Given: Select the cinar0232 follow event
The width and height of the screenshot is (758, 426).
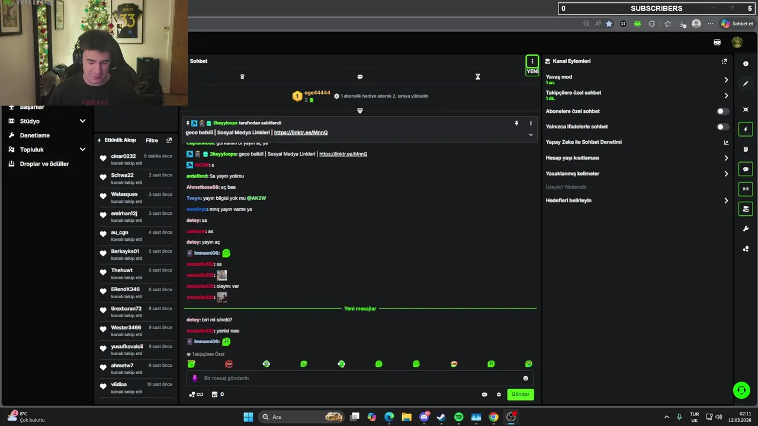Looking at the screenshot, I should pyautogui.click(x=136, y=159).
